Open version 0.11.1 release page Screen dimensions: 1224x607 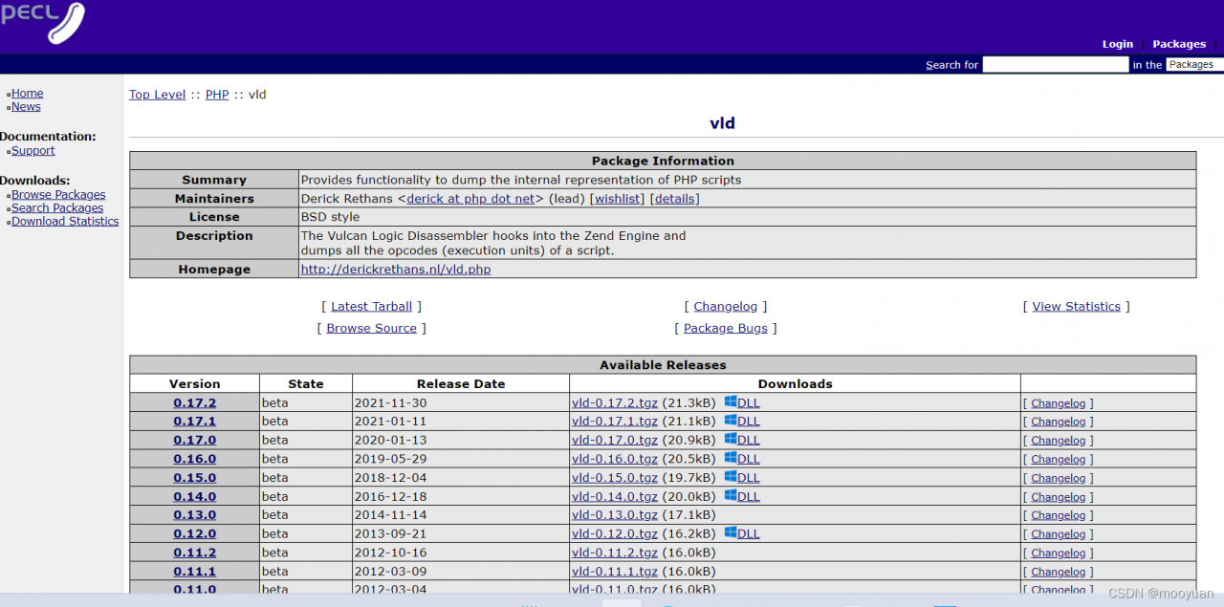[194, 572]
